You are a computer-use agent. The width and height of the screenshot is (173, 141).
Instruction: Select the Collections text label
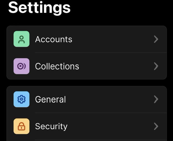tap(57, 66)
